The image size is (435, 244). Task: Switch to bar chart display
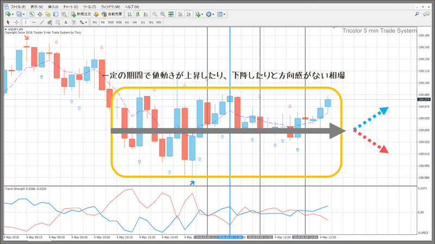coord(129,14)
